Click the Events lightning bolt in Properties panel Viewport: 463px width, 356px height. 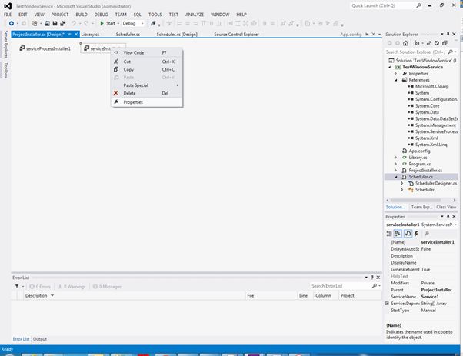tap(416, 234)
